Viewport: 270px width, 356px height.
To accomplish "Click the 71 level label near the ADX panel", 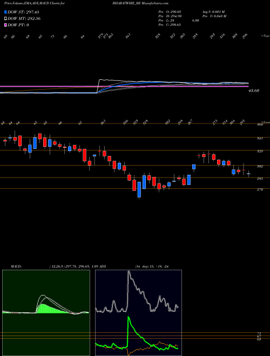I will pos(259,333).
